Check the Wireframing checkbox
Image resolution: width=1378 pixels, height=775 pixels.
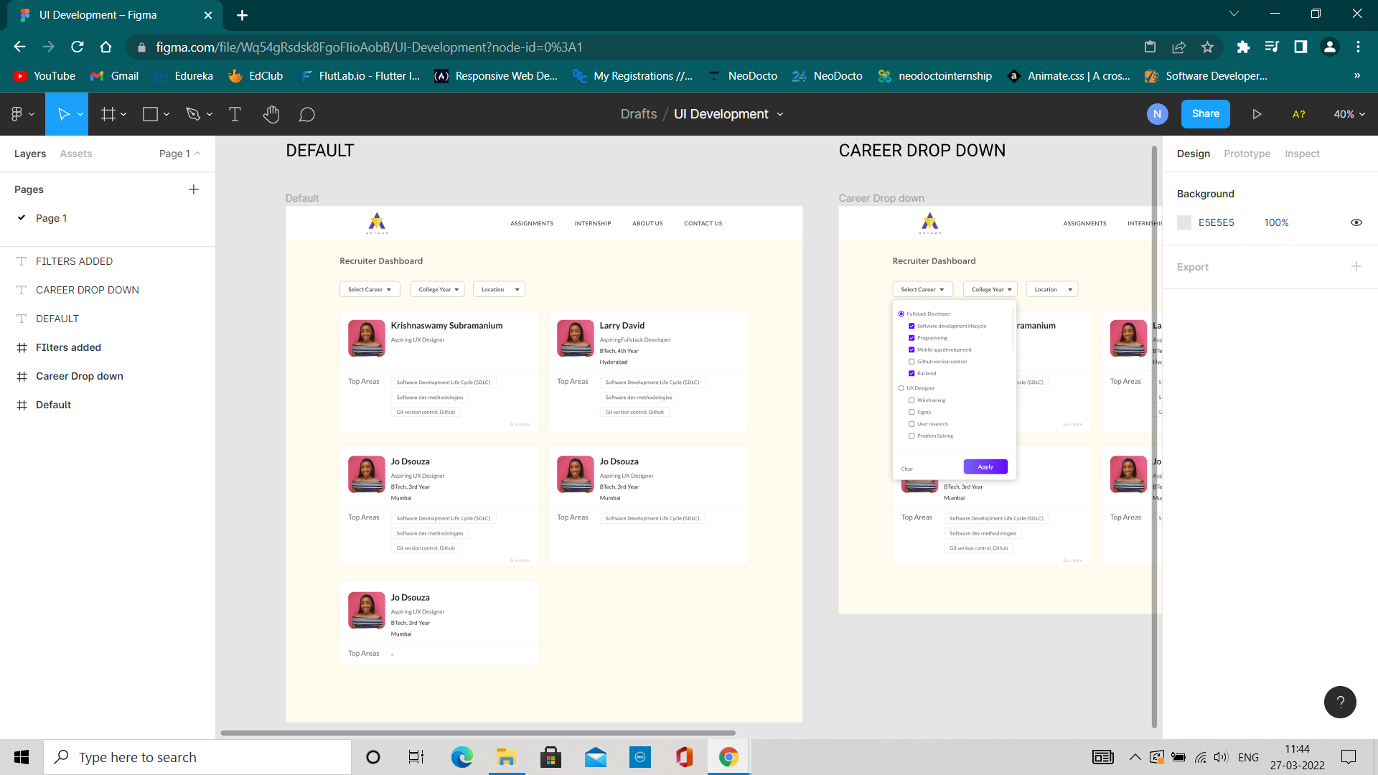[x=911, y=400]
